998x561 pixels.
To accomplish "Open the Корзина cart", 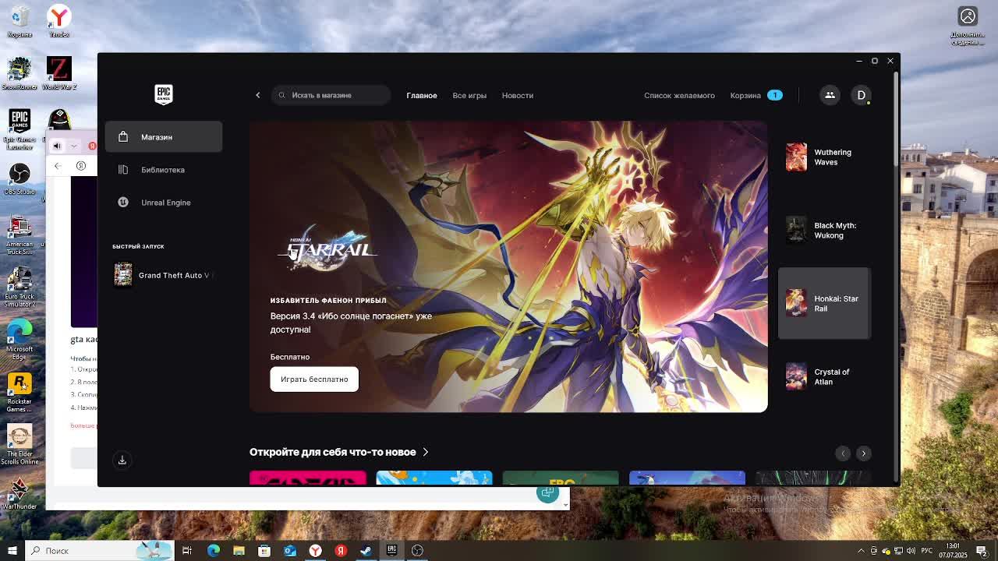I will tap(756, 95).
